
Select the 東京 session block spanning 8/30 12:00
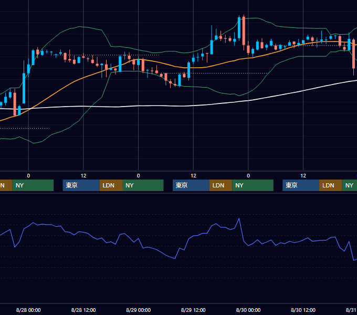pos(301,185)
